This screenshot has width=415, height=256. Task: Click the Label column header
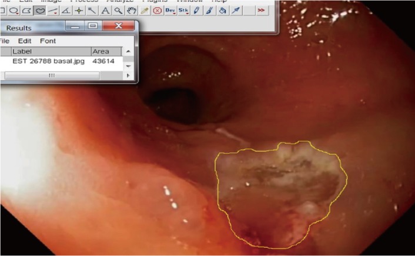(51, 51)
